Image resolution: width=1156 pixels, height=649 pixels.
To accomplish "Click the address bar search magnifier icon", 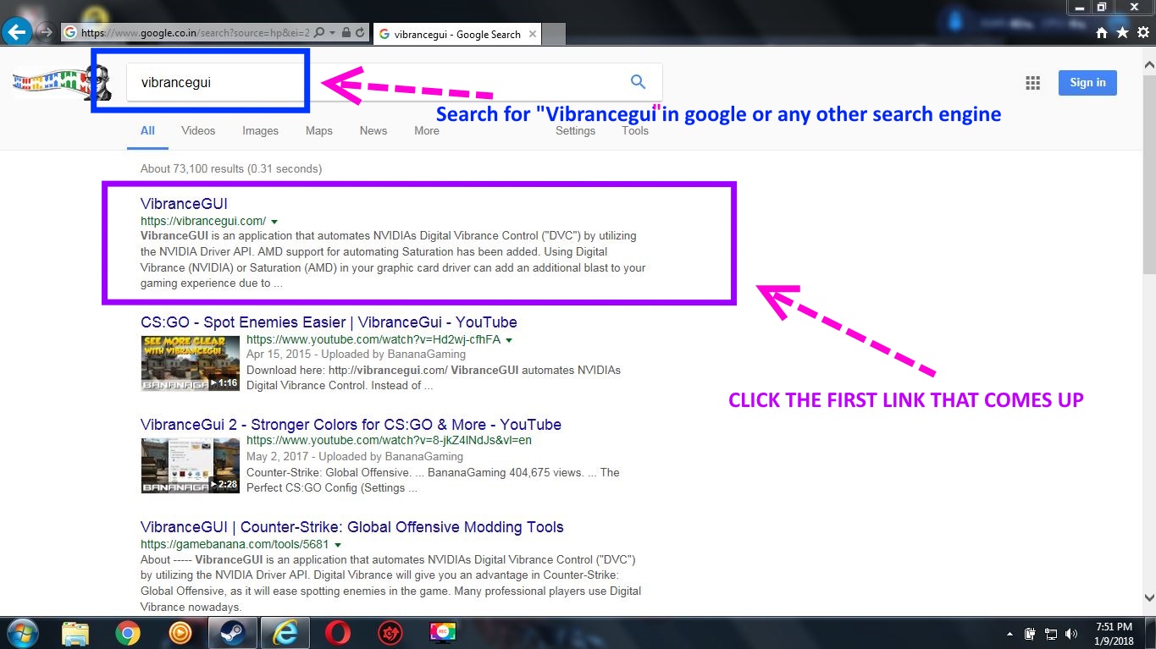I will coord(319,33).
